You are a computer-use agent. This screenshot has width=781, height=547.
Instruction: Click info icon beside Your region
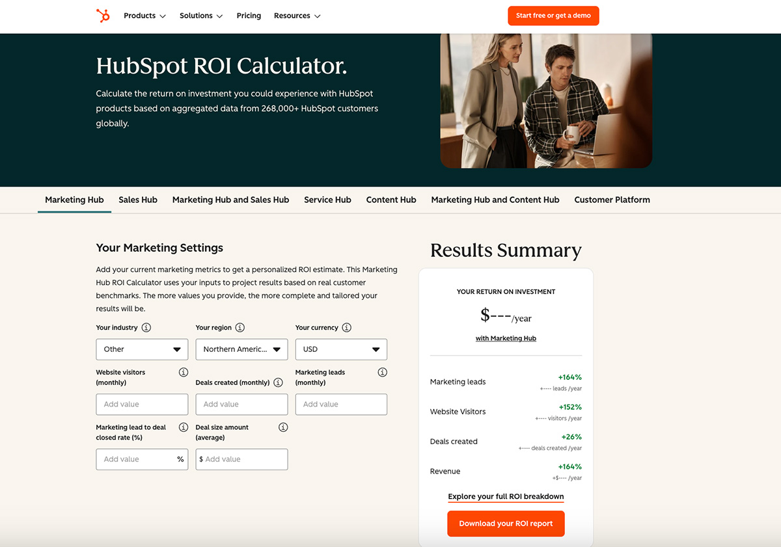point(240,328)
